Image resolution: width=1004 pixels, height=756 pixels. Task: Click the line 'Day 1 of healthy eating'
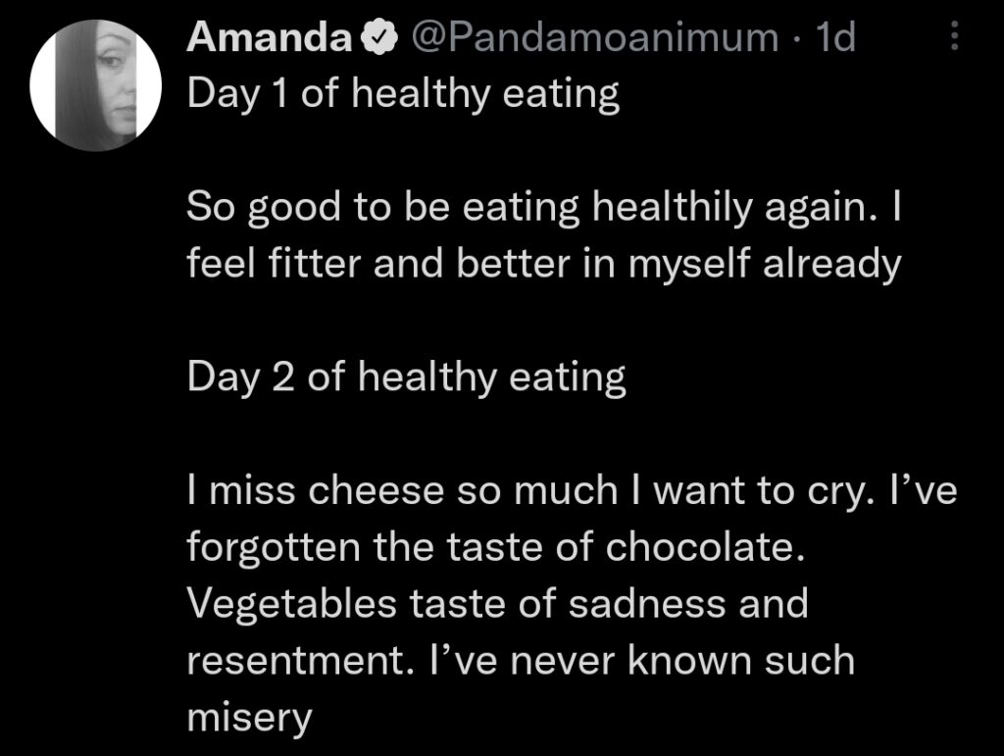(x=403, y=95)
